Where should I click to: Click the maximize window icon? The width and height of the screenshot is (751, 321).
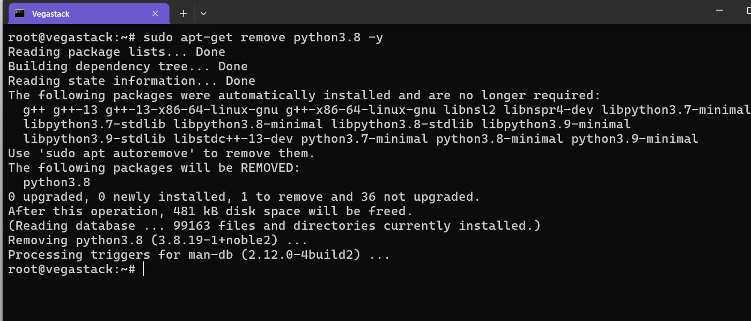pyautogui.click(x=748, y=10)
